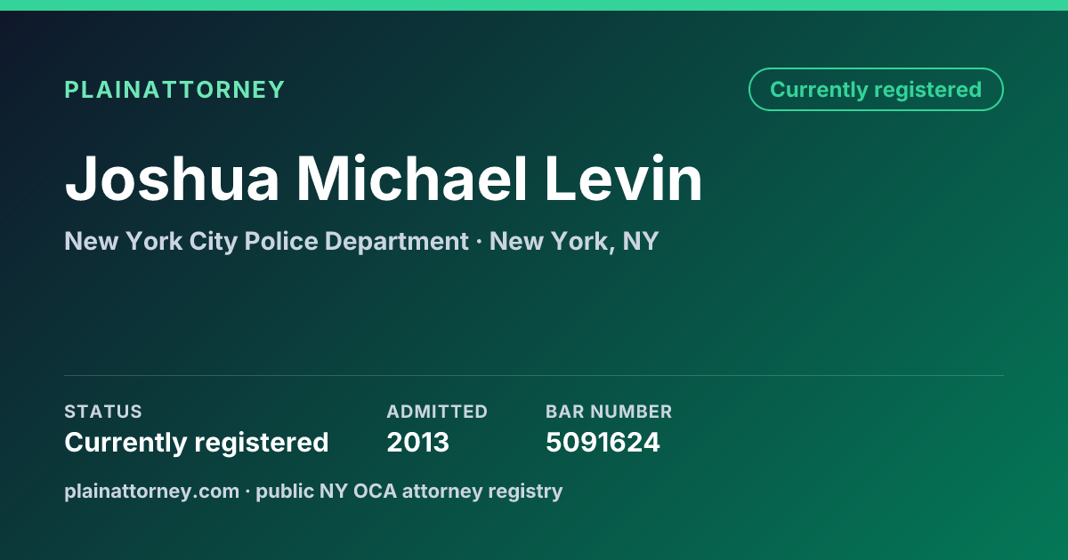The height and width of the screenshot is (560, 1068).
Task: Click the Currently registered status value
Action: (x=197, y=442)
